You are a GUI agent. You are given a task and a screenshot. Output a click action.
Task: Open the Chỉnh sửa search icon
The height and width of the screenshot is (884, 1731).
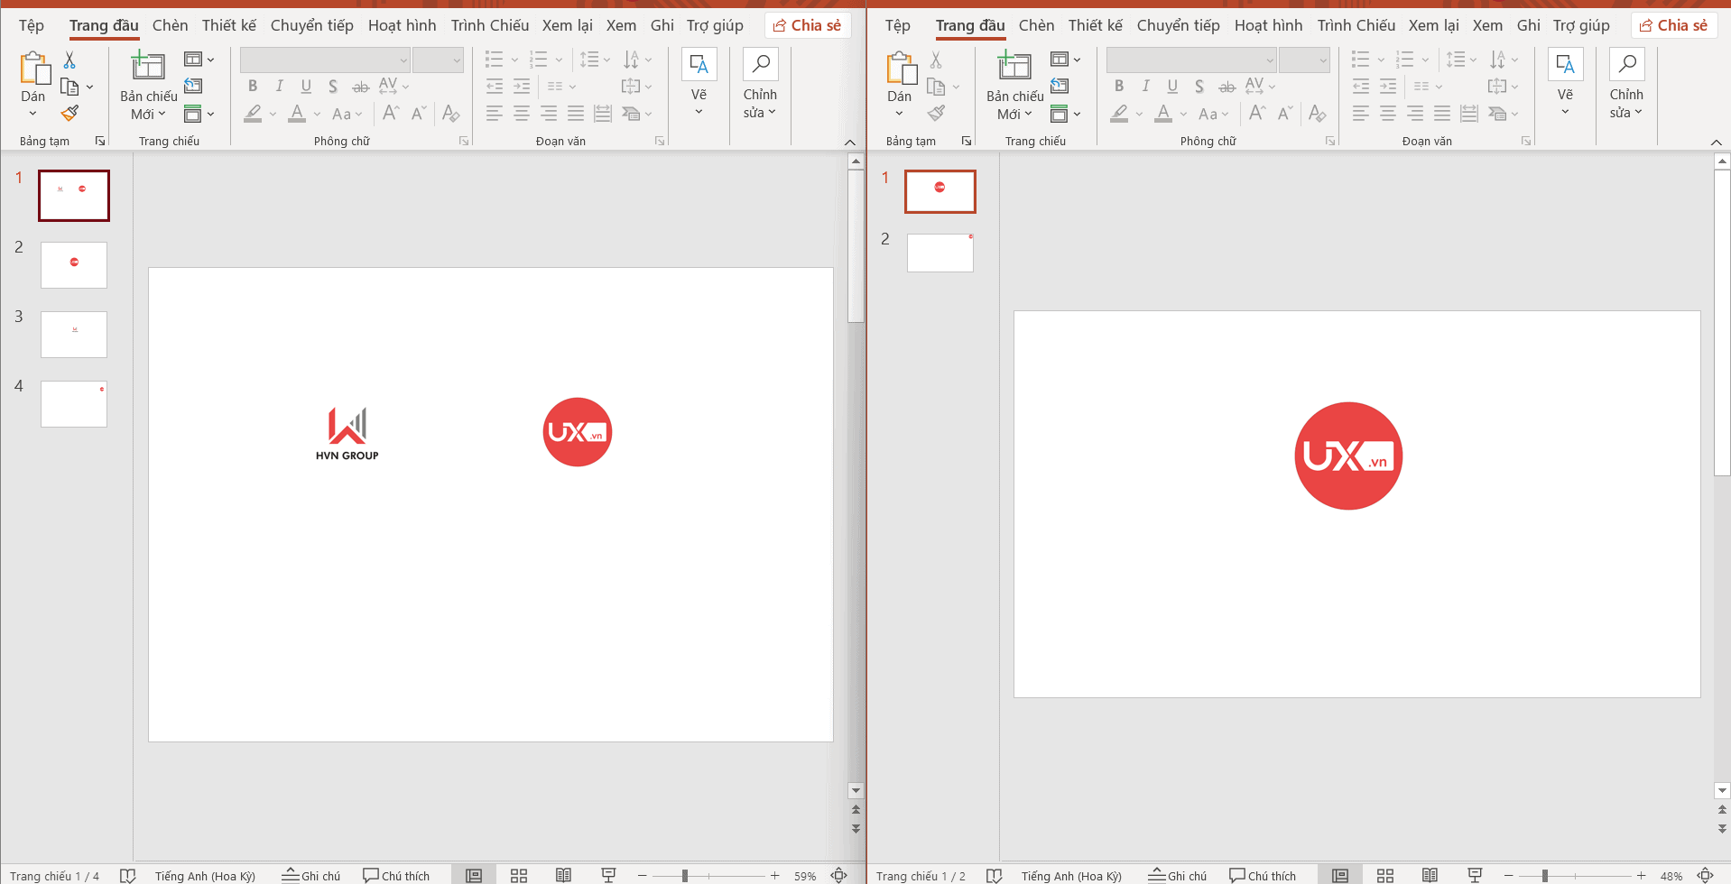(x=760, y=64)
